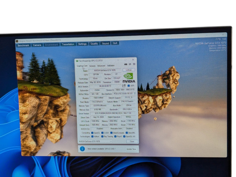Viewport: 236px width, 177px height.
Task: Click the GPU-Z screenshot camera icon
Action: [126, 64]
